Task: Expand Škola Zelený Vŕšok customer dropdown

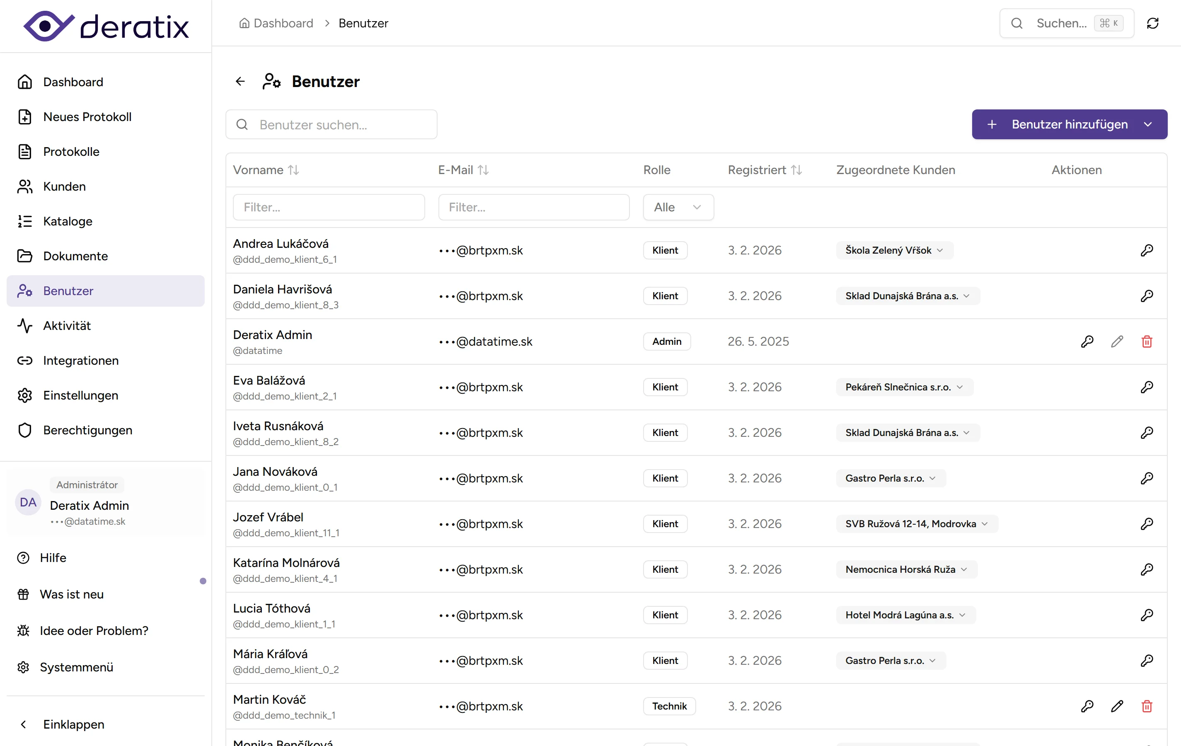Action: tap(894, 250)
